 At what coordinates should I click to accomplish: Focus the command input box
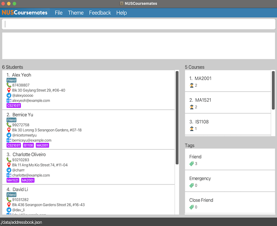(x=138, y=24)
